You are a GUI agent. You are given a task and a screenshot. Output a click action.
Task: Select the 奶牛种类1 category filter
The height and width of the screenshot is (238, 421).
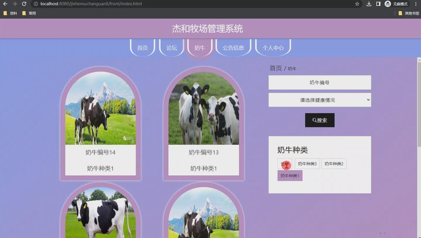pos(290,176)
